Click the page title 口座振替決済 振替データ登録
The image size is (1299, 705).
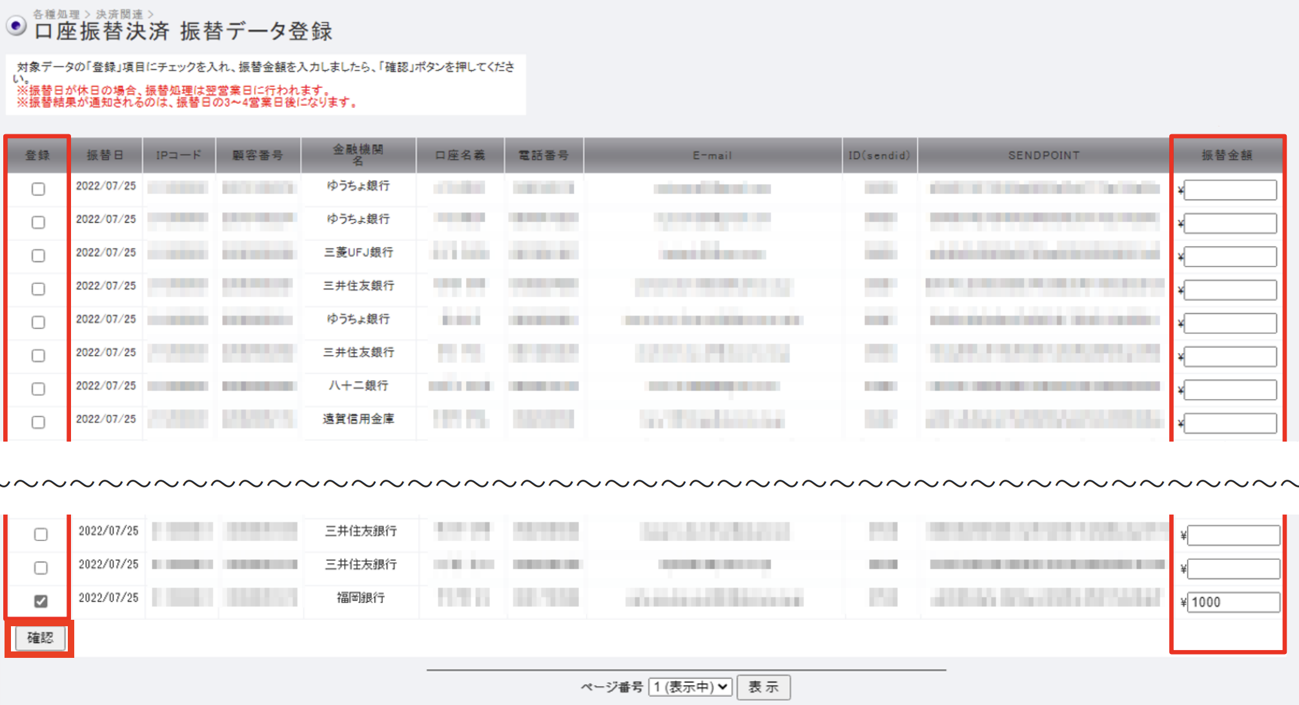(183, 31)
